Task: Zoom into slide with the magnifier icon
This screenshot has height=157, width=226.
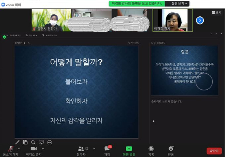Action: 33,143
